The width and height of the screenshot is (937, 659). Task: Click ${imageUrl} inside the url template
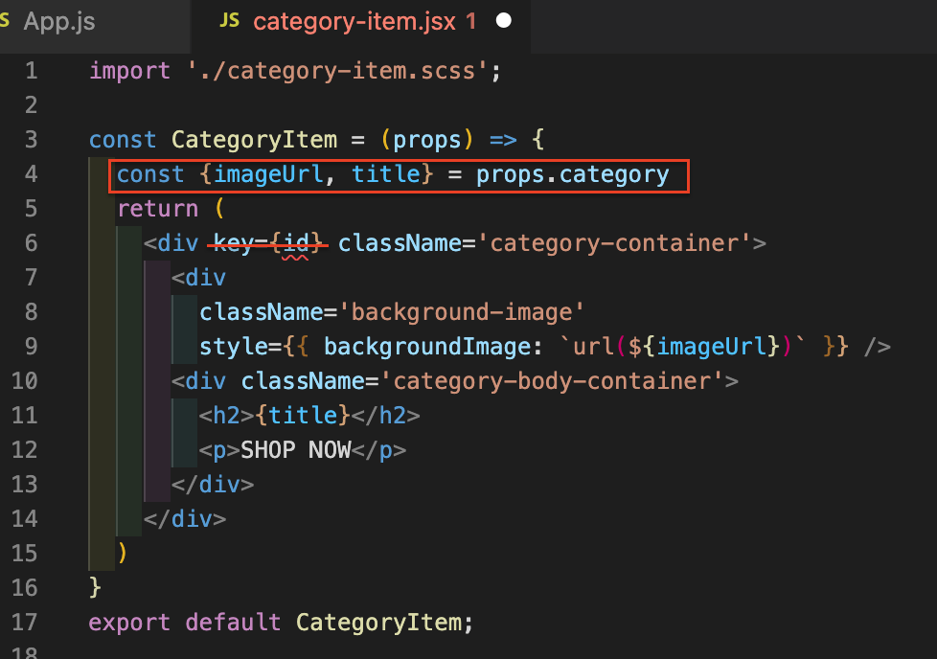(704, 347)
